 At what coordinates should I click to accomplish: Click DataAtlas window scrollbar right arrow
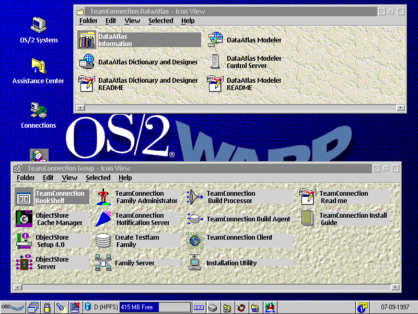click(400, 108)
